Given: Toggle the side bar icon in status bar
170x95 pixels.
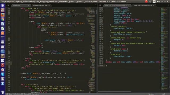Looking at the screenshot, I should 7,94.
